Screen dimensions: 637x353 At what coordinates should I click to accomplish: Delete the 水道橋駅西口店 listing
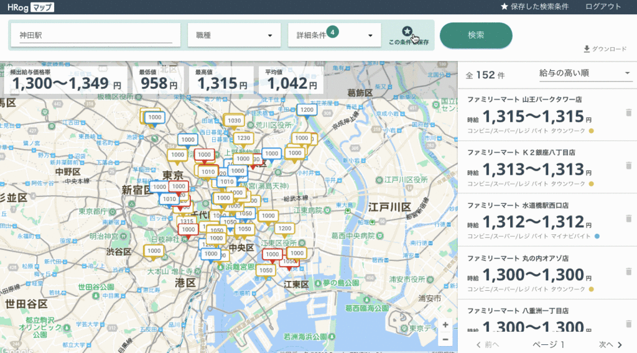point(628,218)
